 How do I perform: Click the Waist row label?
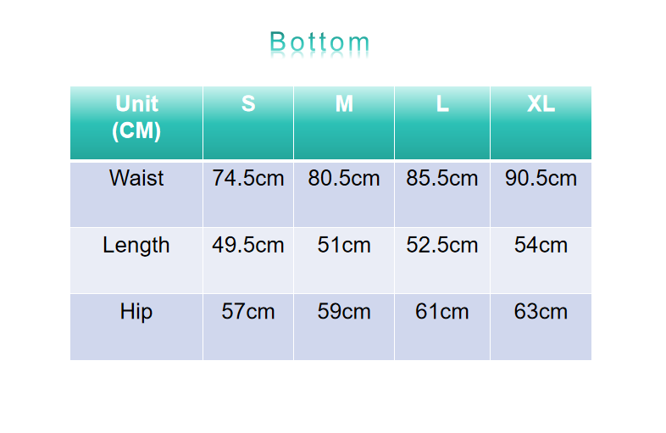[x=136, y=179]
